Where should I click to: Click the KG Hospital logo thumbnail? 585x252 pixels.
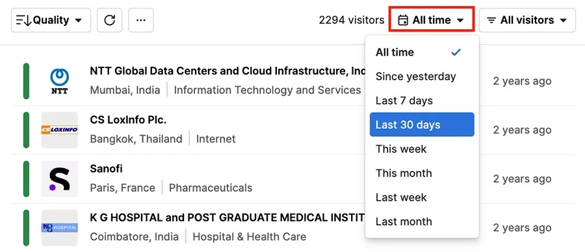pyautogui.click(x=59, y=227)
